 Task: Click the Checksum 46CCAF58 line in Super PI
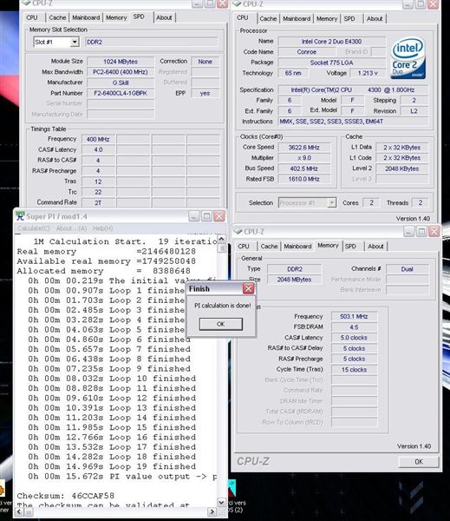66,496
